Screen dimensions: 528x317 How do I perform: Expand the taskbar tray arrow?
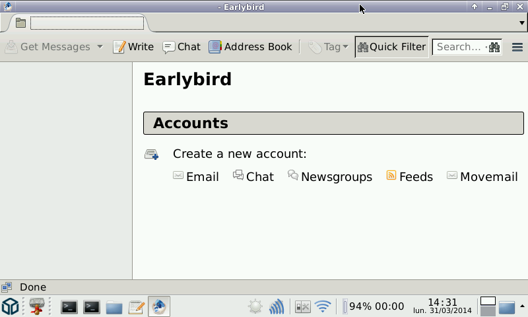[522, 306]
